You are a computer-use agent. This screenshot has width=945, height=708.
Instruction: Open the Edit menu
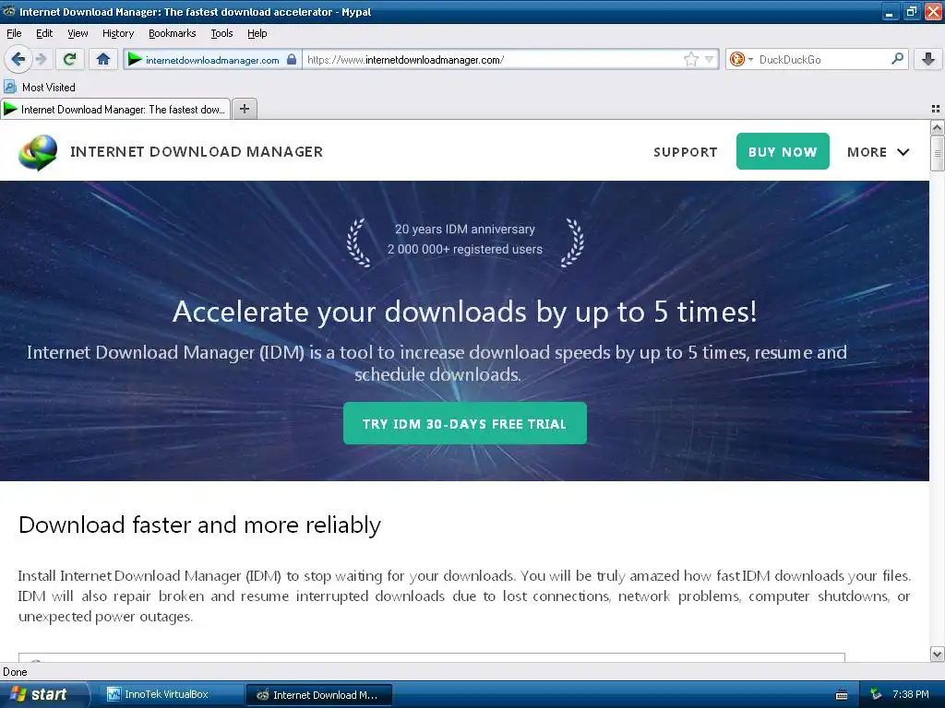[44, 33]
